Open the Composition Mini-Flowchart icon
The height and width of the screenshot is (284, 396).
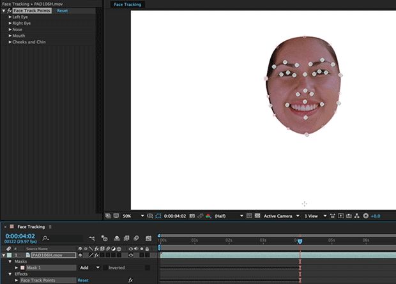point(92,238)
